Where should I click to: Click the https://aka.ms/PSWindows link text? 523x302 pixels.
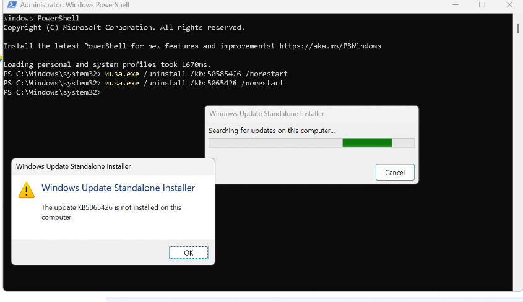click(x=330, y=46)
